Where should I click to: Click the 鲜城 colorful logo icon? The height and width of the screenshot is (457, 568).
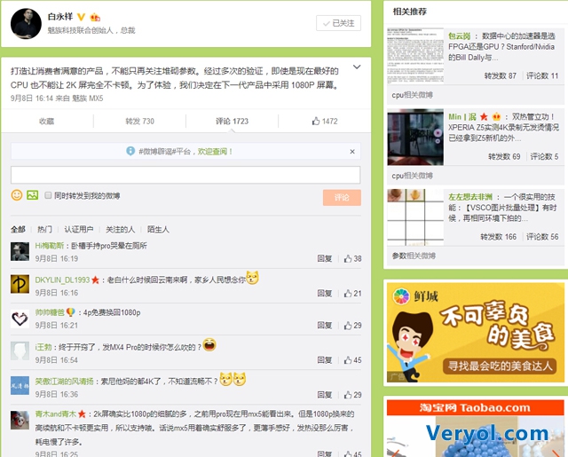(401, 296)
